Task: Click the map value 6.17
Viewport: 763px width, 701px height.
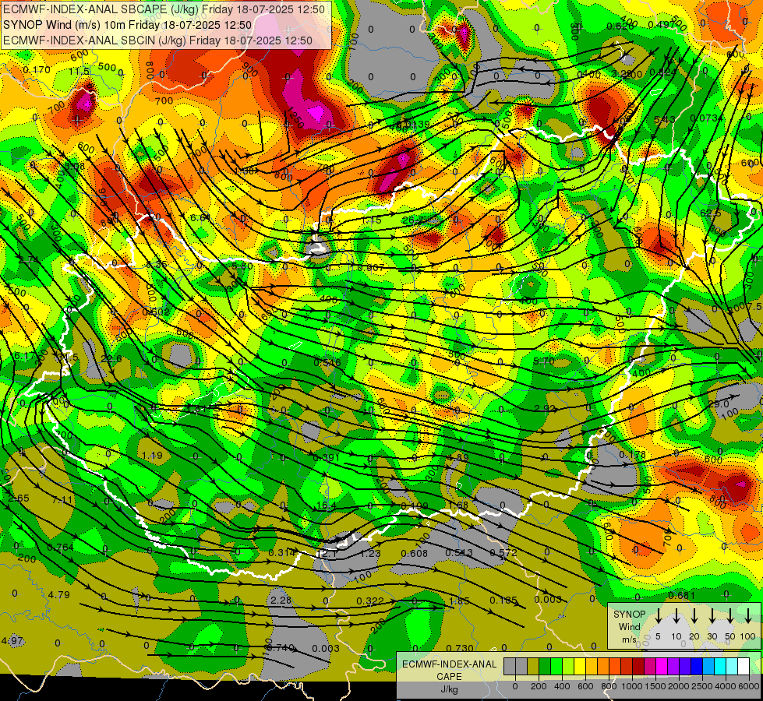Action: pos(24,356)
